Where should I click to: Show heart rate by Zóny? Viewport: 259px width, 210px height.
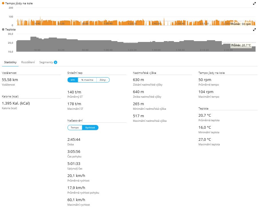pos(103,80)
